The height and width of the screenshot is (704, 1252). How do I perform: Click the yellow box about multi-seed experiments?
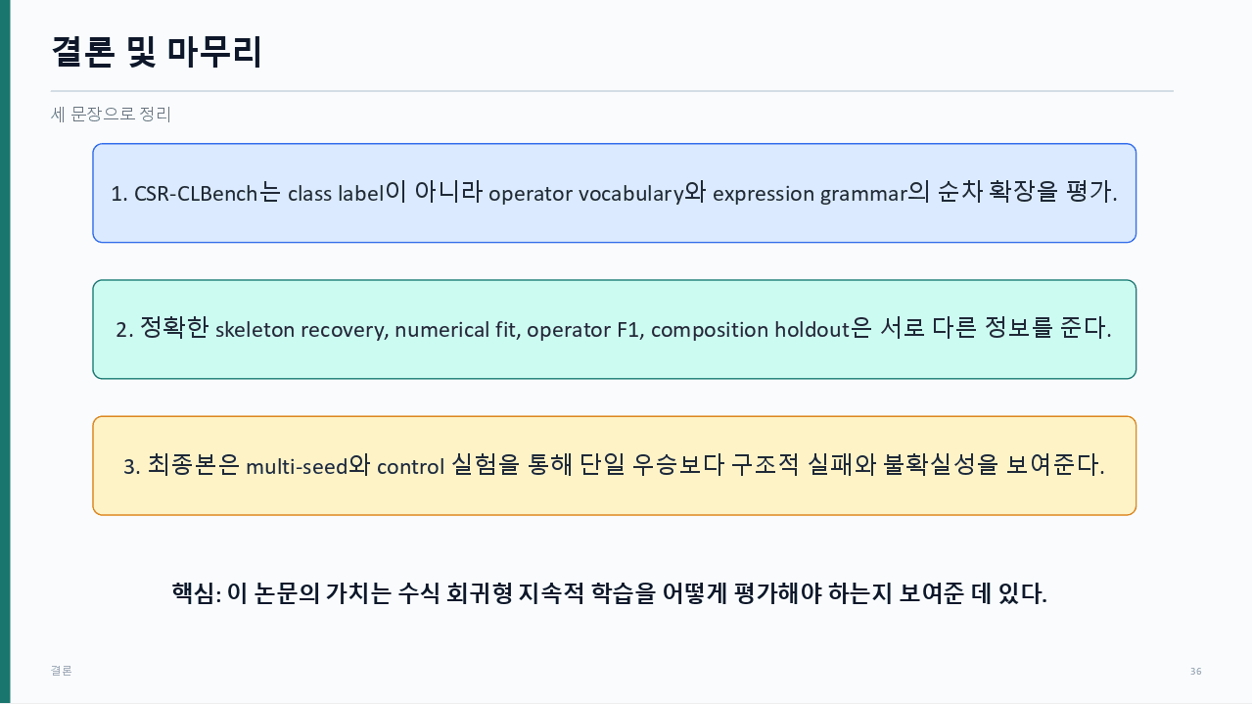point(614,466)
